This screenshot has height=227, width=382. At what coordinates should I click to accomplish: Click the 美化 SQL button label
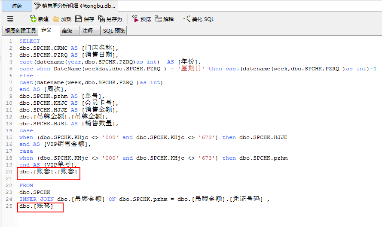click(203, 19)
